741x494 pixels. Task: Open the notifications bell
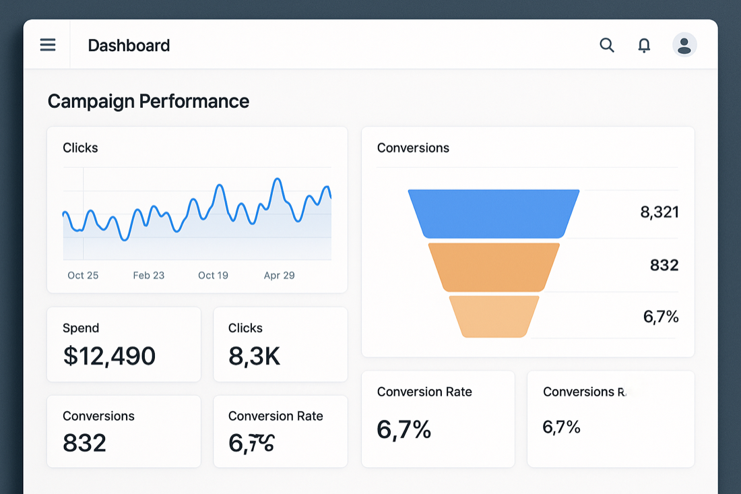tap(644, 45)
